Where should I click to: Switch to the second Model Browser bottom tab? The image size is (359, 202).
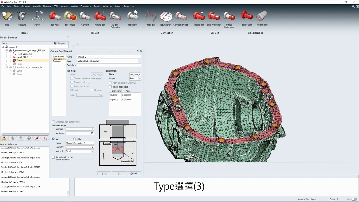tap(12, 138)
